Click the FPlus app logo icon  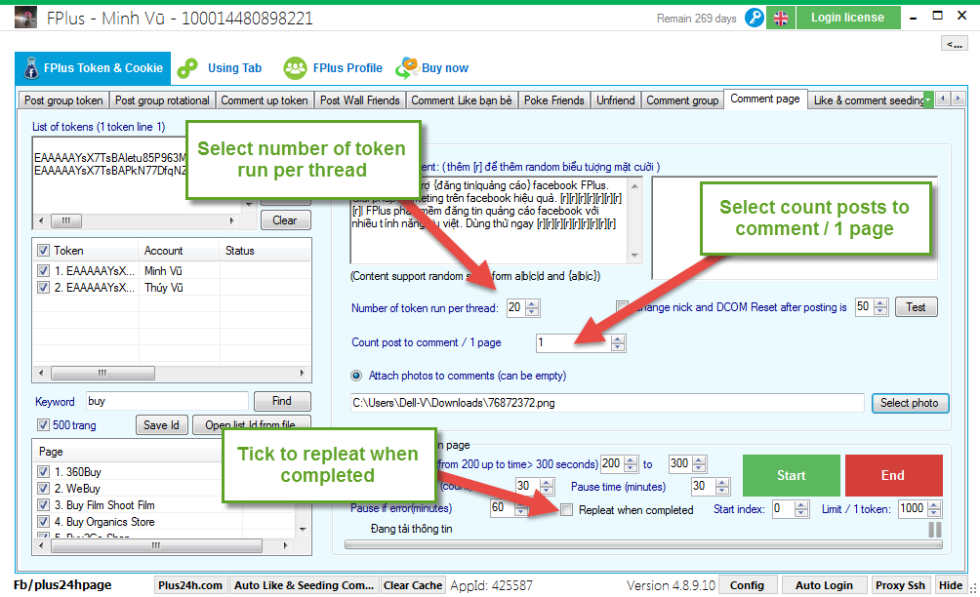(x=25, y=18)
